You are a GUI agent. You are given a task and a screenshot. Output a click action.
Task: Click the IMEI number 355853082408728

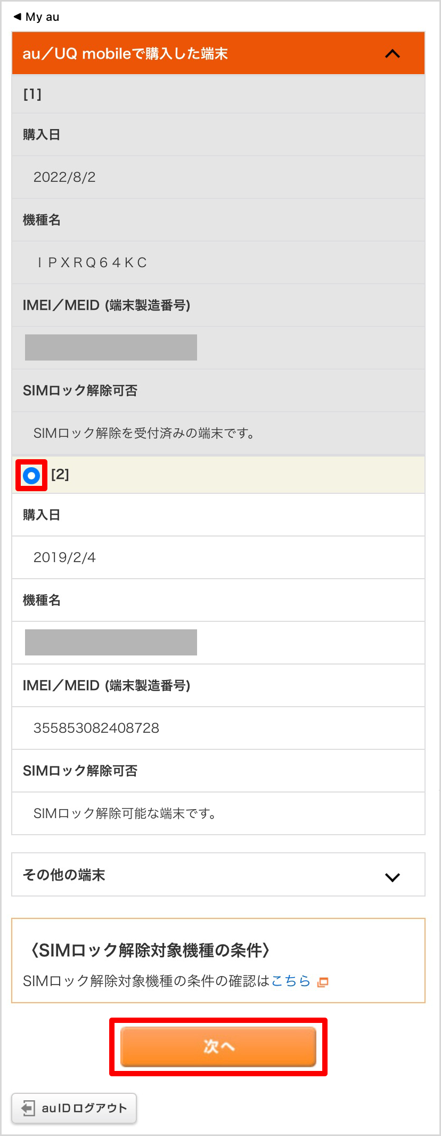96,728
